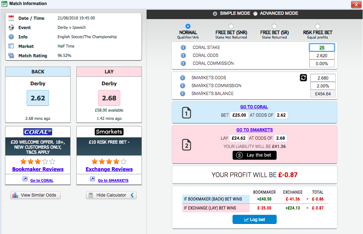Click View Similar Odds button
The image size is (363, 234).
point(35,195)
